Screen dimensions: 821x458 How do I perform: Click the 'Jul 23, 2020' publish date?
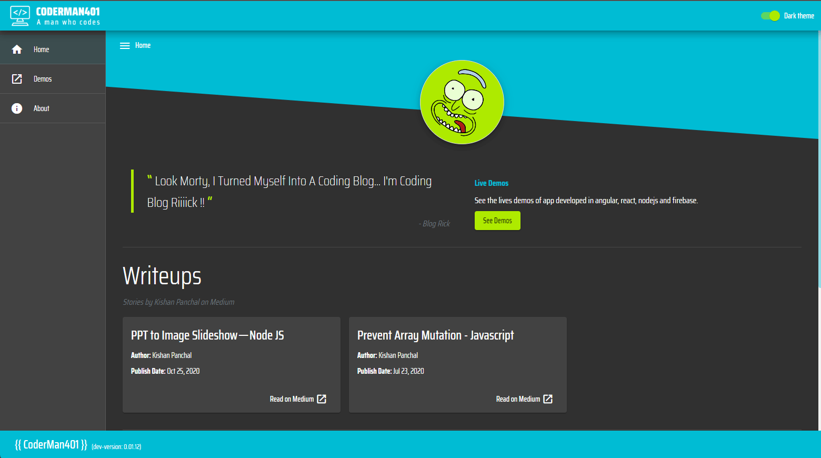coord(408,371)
